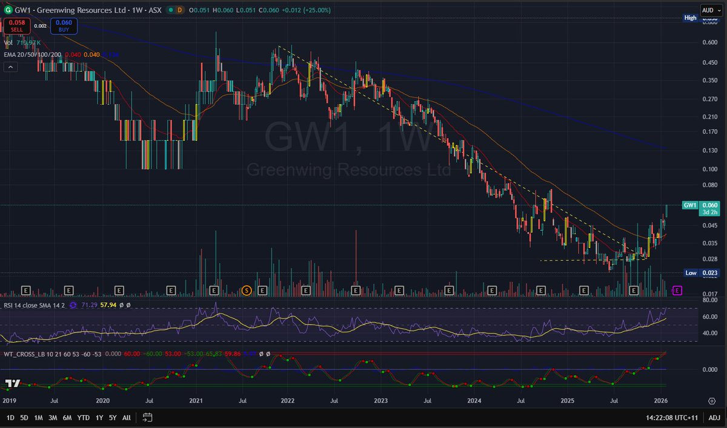727x428 pixels.
Task: Open timezone menu at 14:22:08 UTC+11
Action: click(x=671, y=418)
